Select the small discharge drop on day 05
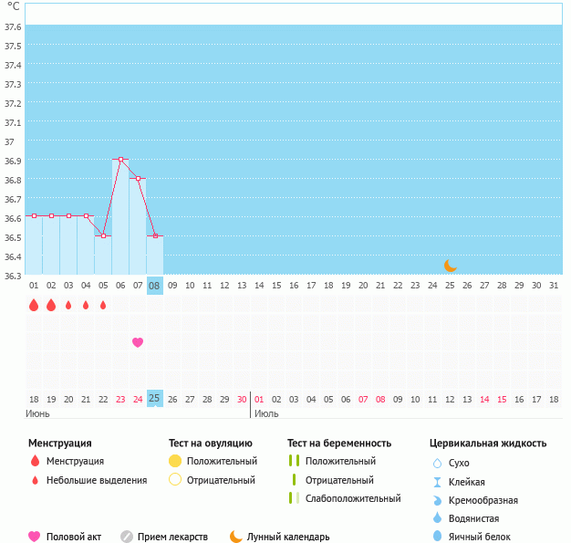The image size is (571, 543). (x=103, y=306)
